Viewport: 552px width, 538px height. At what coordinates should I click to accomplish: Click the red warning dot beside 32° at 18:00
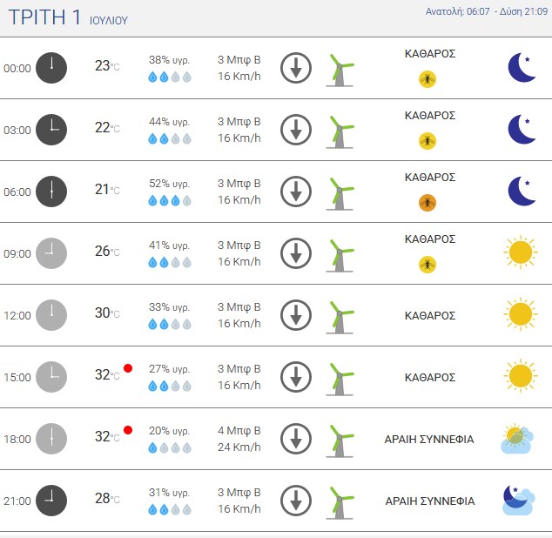tap(128, 430)
